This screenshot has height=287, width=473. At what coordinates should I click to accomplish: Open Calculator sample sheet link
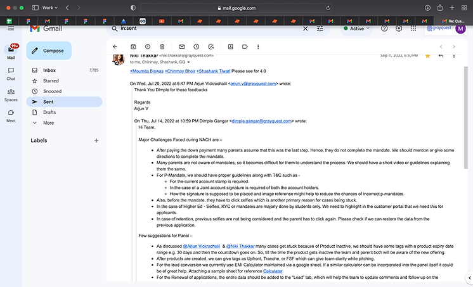pyautogui.click(x=273, y=271)
